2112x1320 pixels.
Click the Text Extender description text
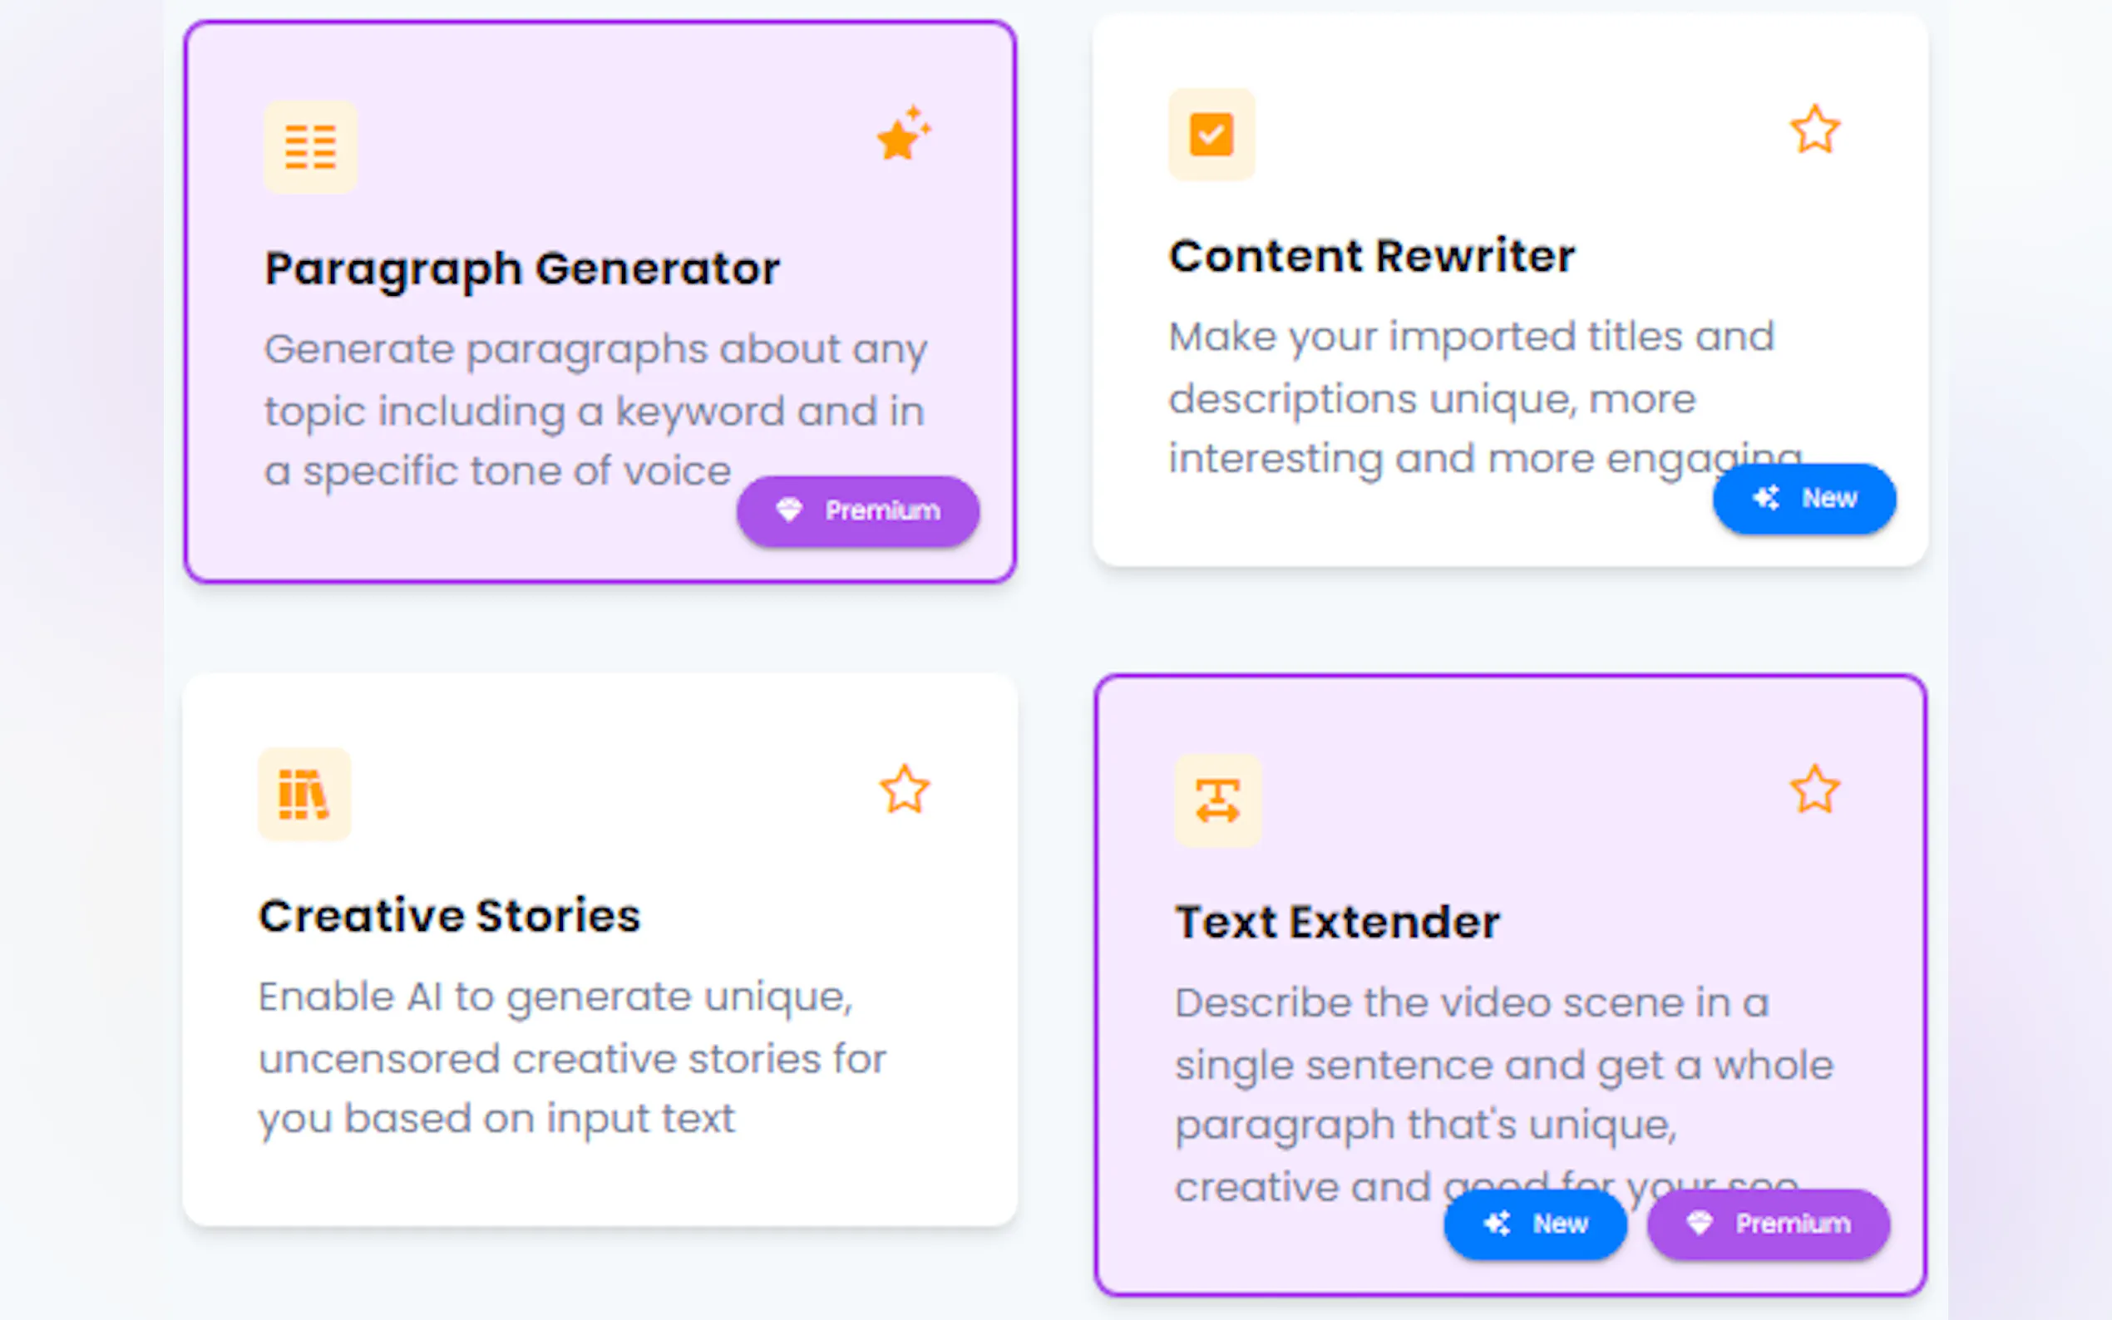(x=1502, y=1065)
